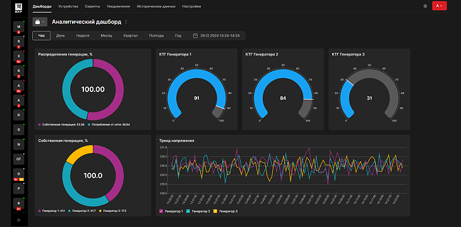Viewport: 461px width, 227px height.
Task: Select the Год period button
Action: coord(178,35)
